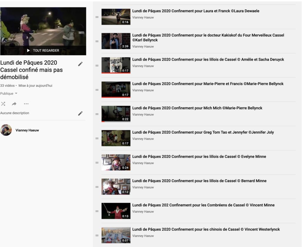Click the 0:24 Evelyne Minne thumbnail
302x247 pixels.
[x=116, y=163]
